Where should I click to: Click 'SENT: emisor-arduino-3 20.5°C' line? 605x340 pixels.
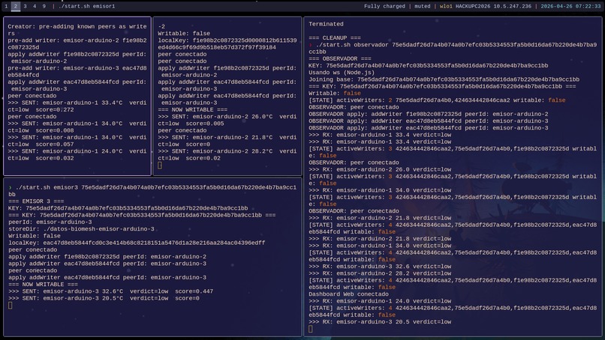[104, 298]
